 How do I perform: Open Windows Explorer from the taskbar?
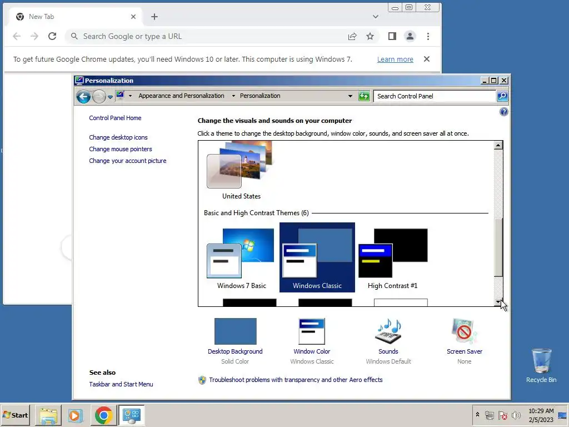[x=48, y=415]
